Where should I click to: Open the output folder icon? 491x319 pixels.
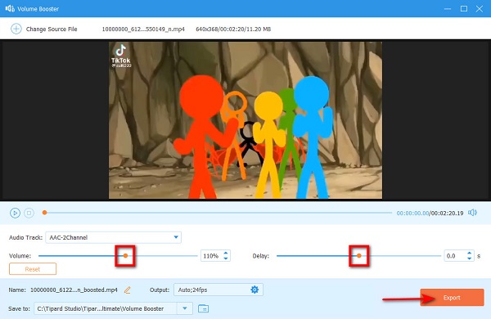[203, 308]
